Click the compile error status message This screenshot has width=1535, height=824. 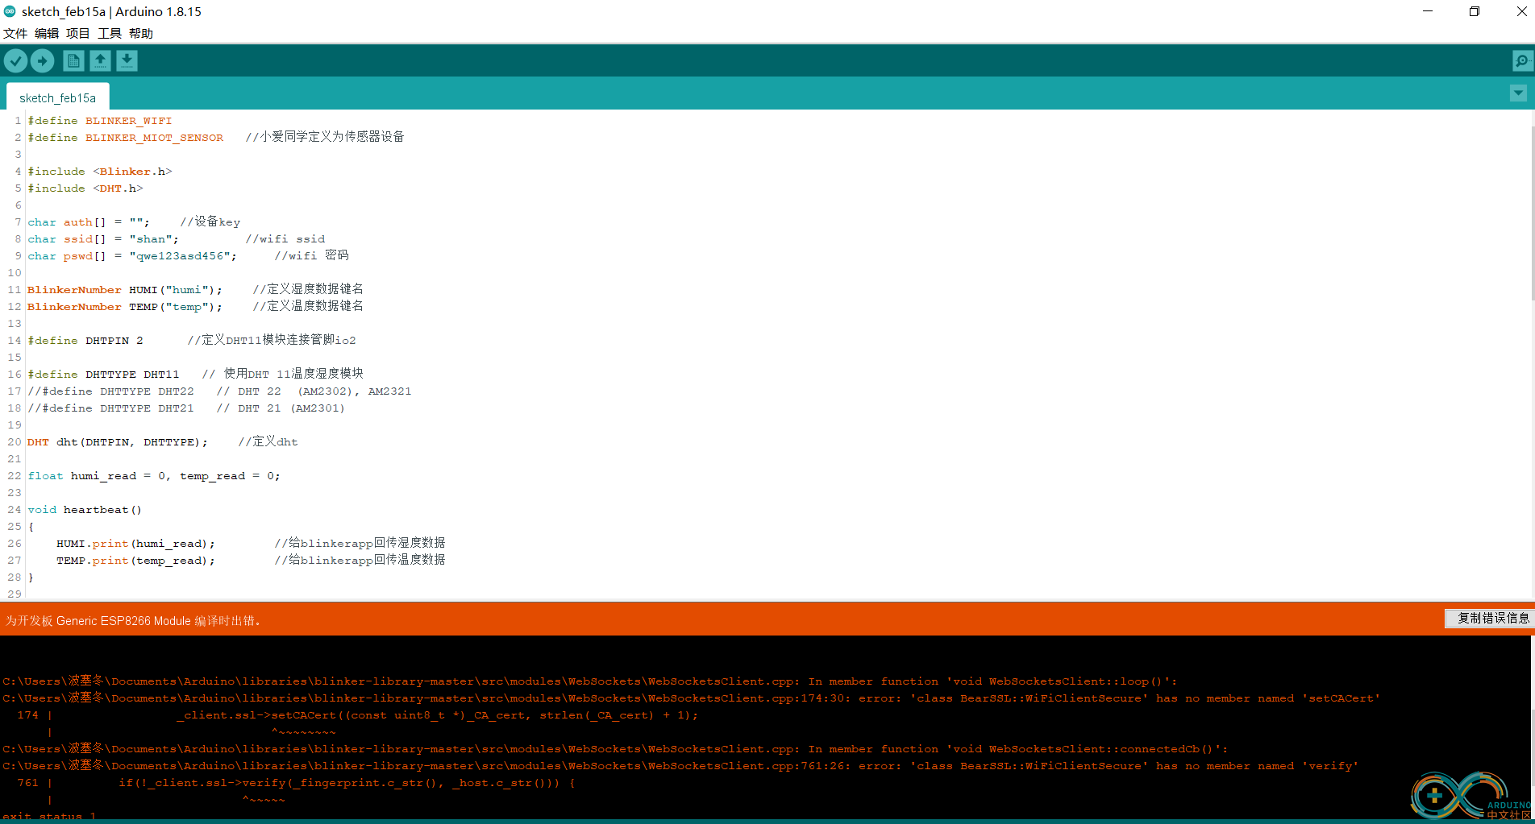tap(133, 620)
